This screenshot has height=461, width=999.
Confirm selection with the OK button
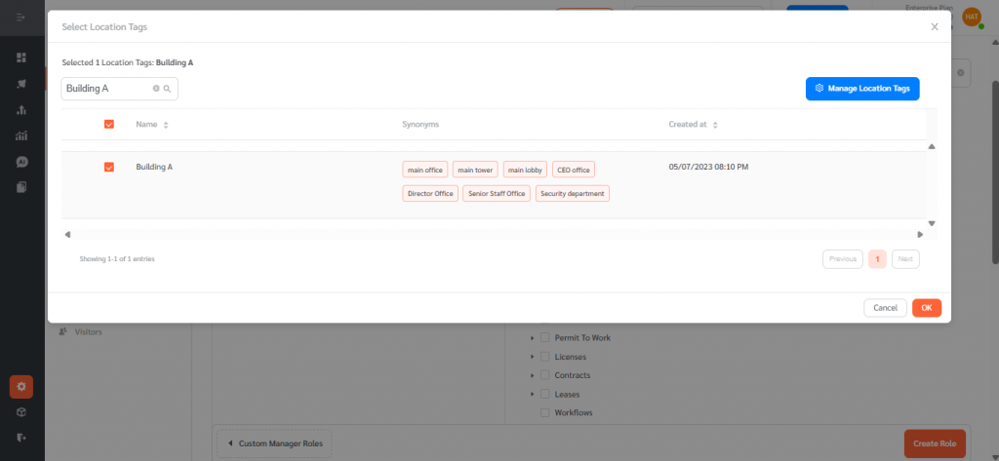[926, 308]
